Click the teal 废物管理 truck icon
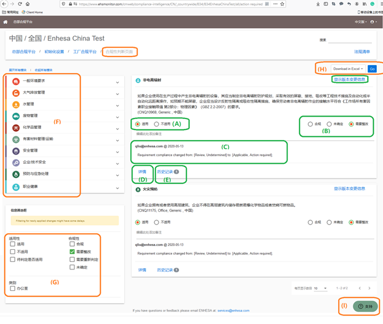Screen dimensions: 383x324 (16, 117)
